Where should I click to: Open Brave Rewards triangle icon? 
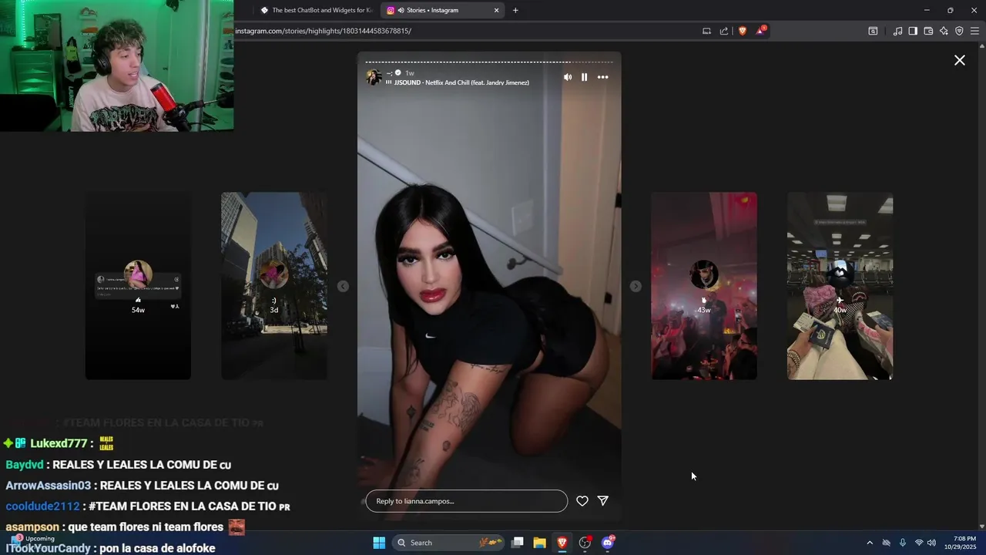tap(761, 31)
